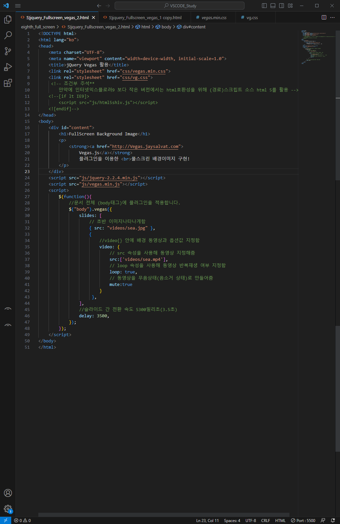Follow the js/vegas.min.js link
This screenshot has height=524, width=340.
[x=100, y=184]
